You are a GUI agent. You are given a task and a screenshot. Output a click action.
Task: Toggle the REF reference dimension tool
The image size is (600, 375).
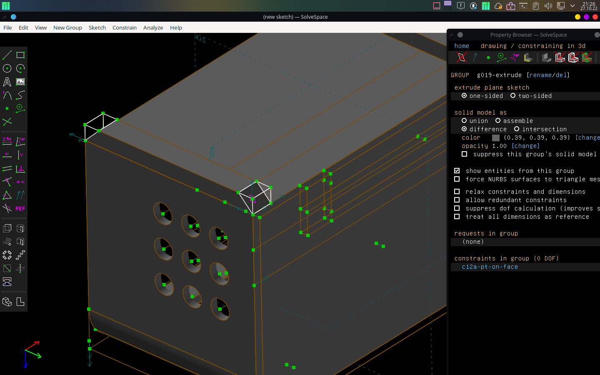tap(20, 208)
